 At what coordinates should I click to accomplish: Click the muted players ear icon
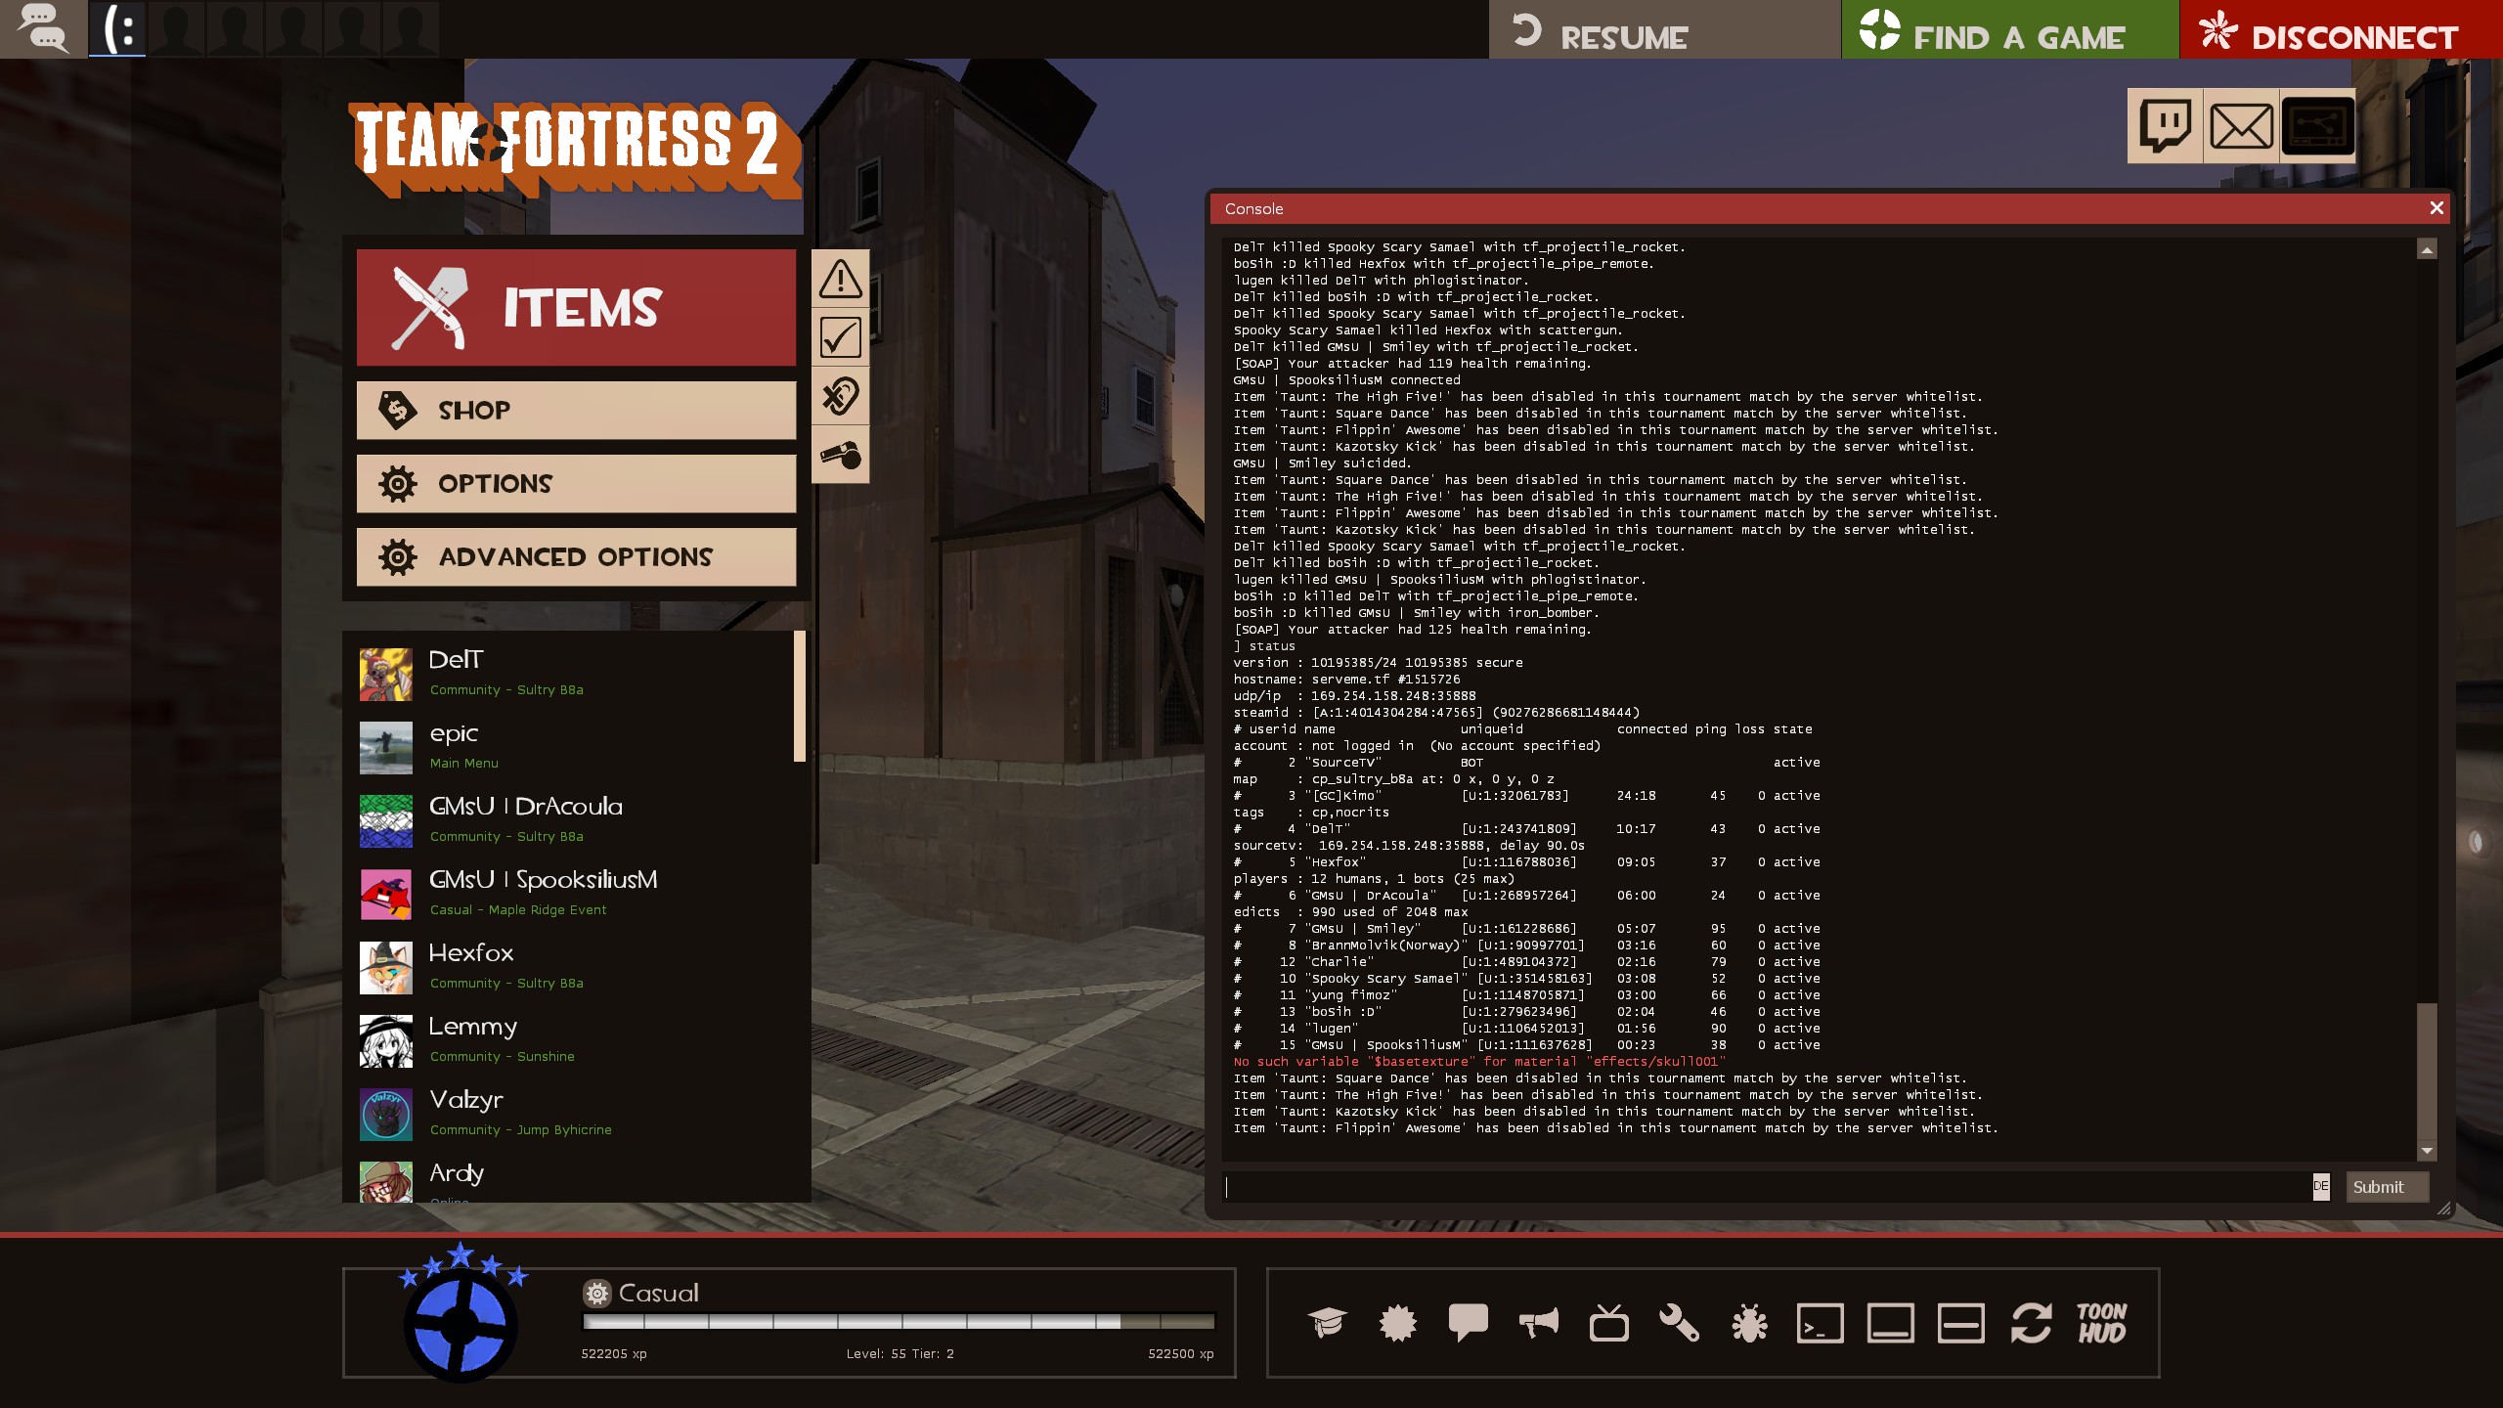[x=840, y=396]
